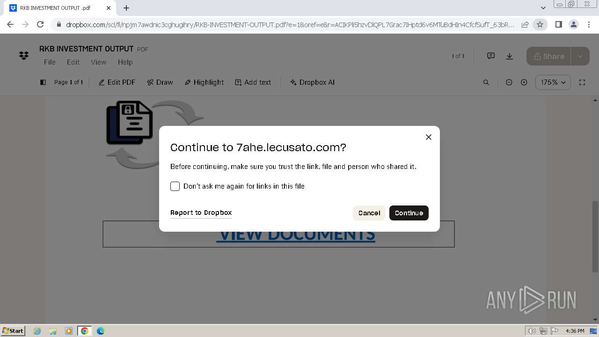Open the Edit menu
Screen dimensions: 599x337
(x=73, y=62)
